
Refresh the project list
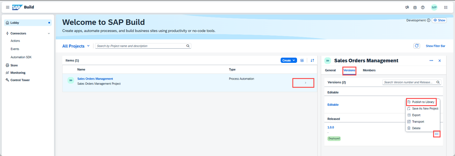417,46
